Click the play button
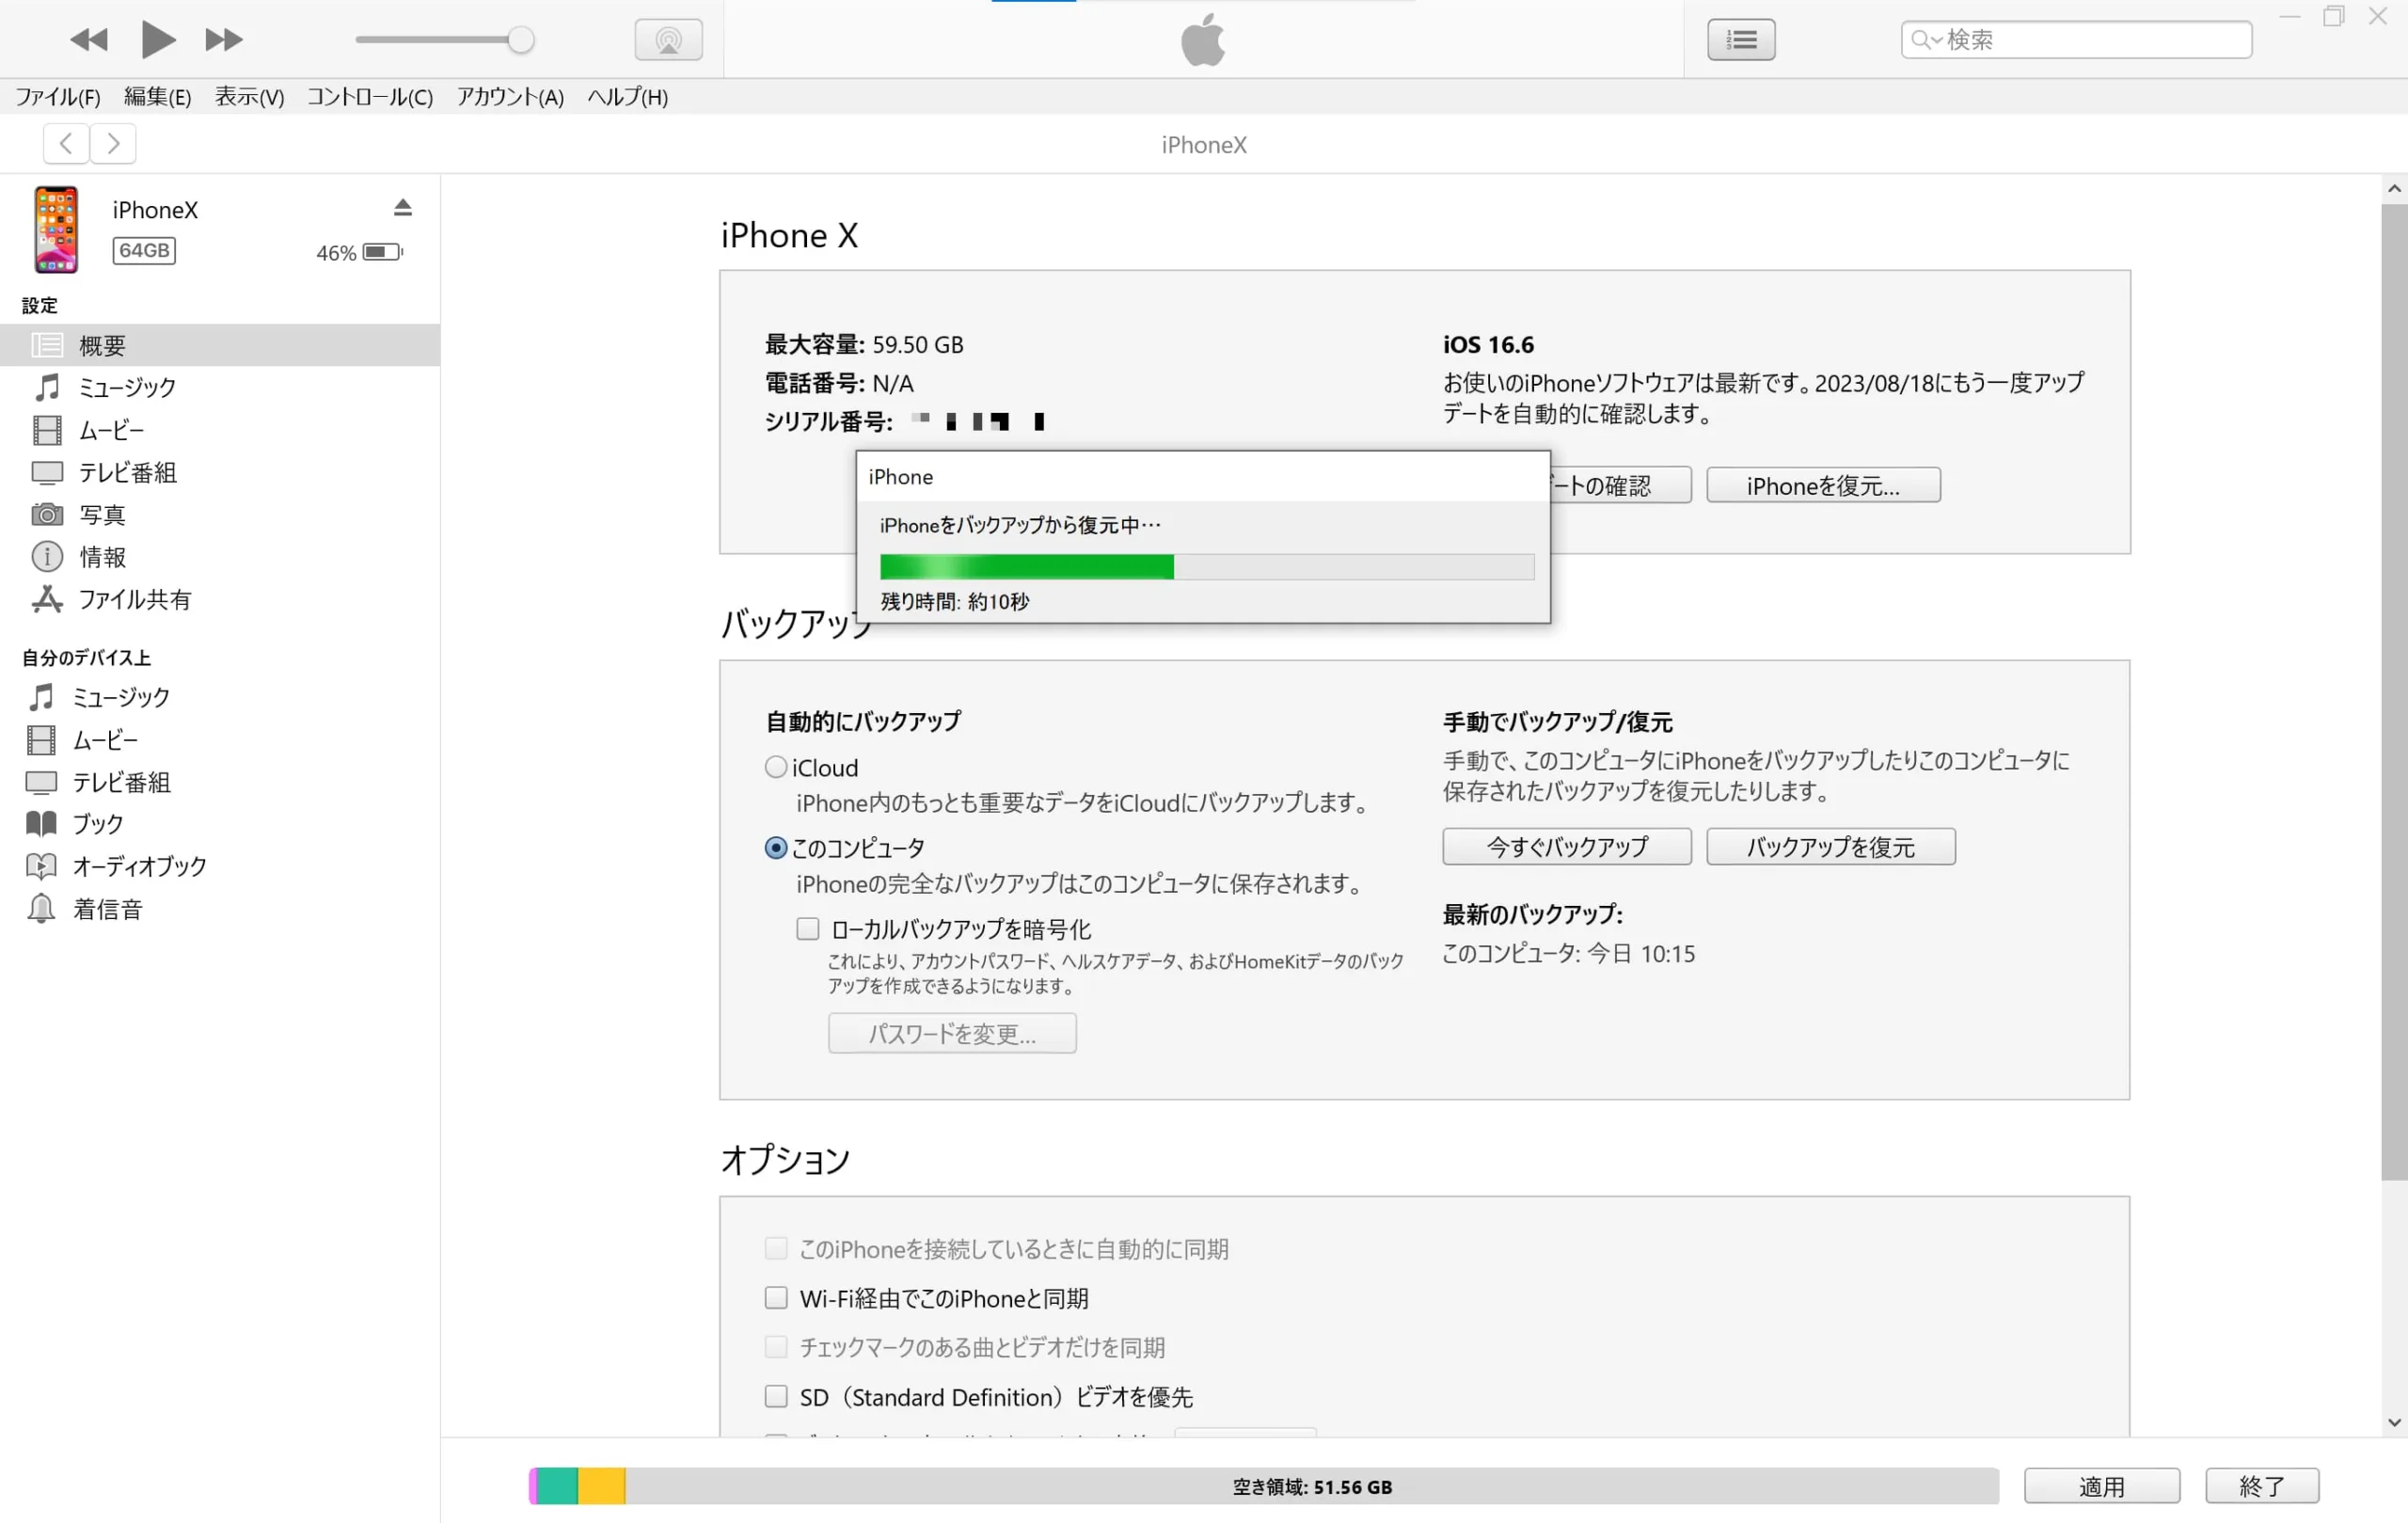Image resolution: width=2408 pixels, height=1523 pixels. (x=158, y=40)
